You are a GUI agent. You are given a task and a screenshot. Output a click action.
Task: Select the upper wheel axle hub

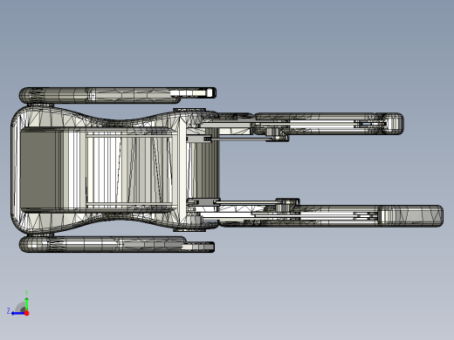[x=189, y=110]
